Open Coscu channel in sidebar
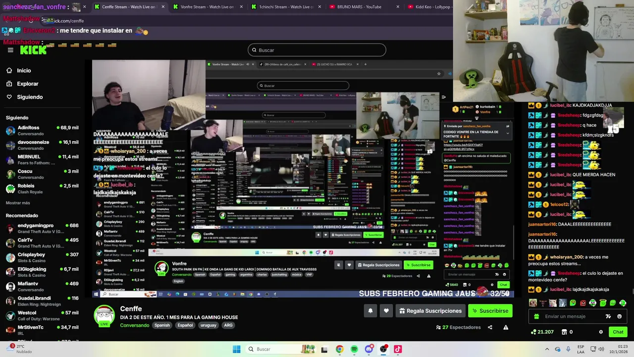 pyautogui.click(x=42, y=174)
